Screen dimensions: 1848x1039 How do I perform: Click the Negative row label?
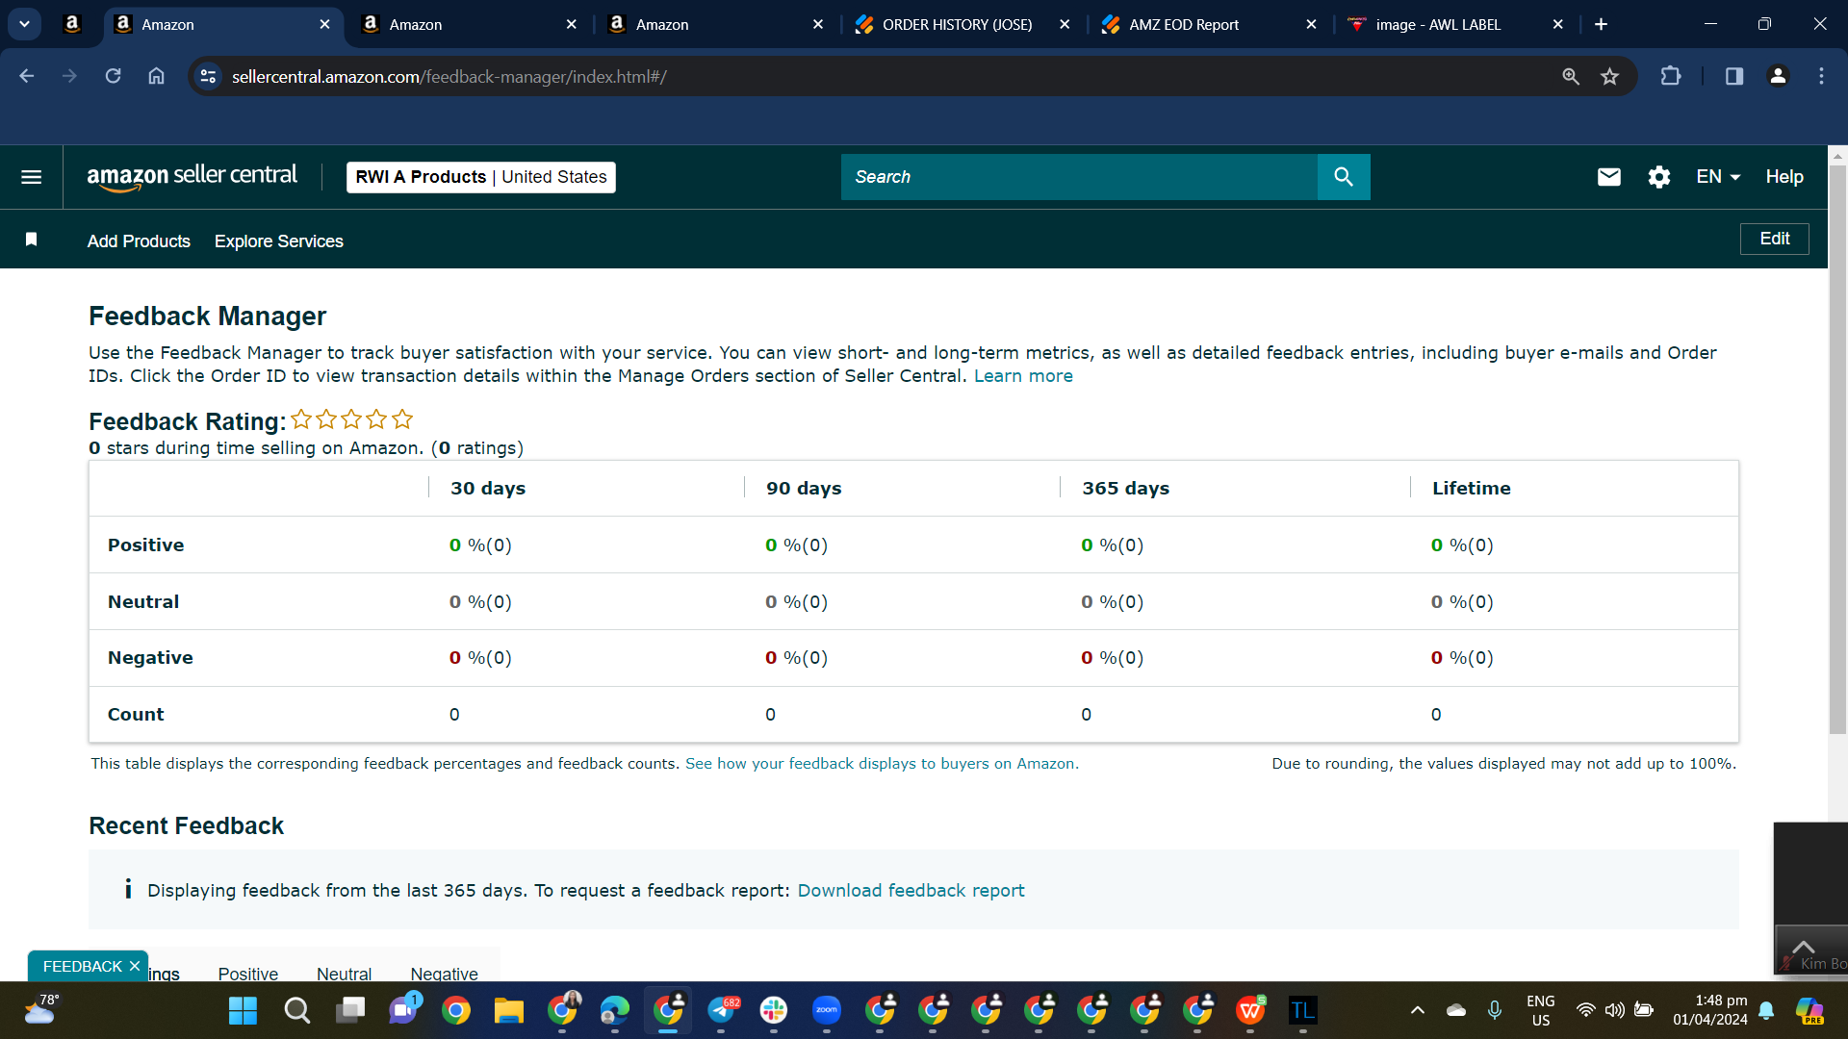pyautogui.click(x=150, y=658)
